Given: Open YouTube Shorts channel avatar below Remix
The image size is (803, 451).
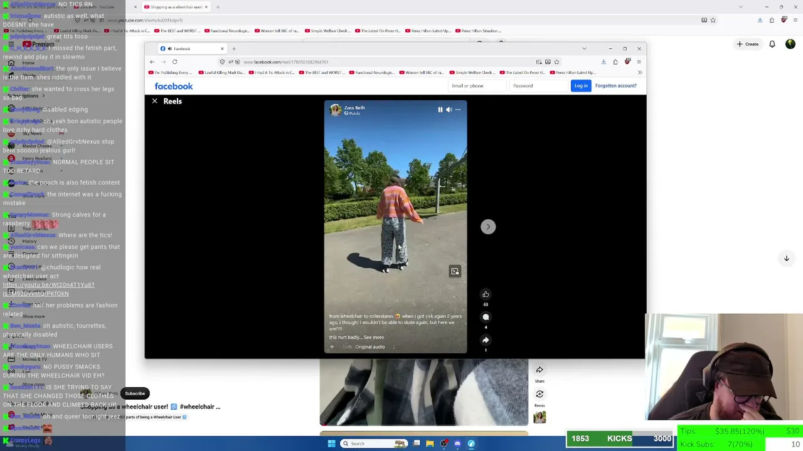Looking at the screenshot, I should (x=540, y=417).
